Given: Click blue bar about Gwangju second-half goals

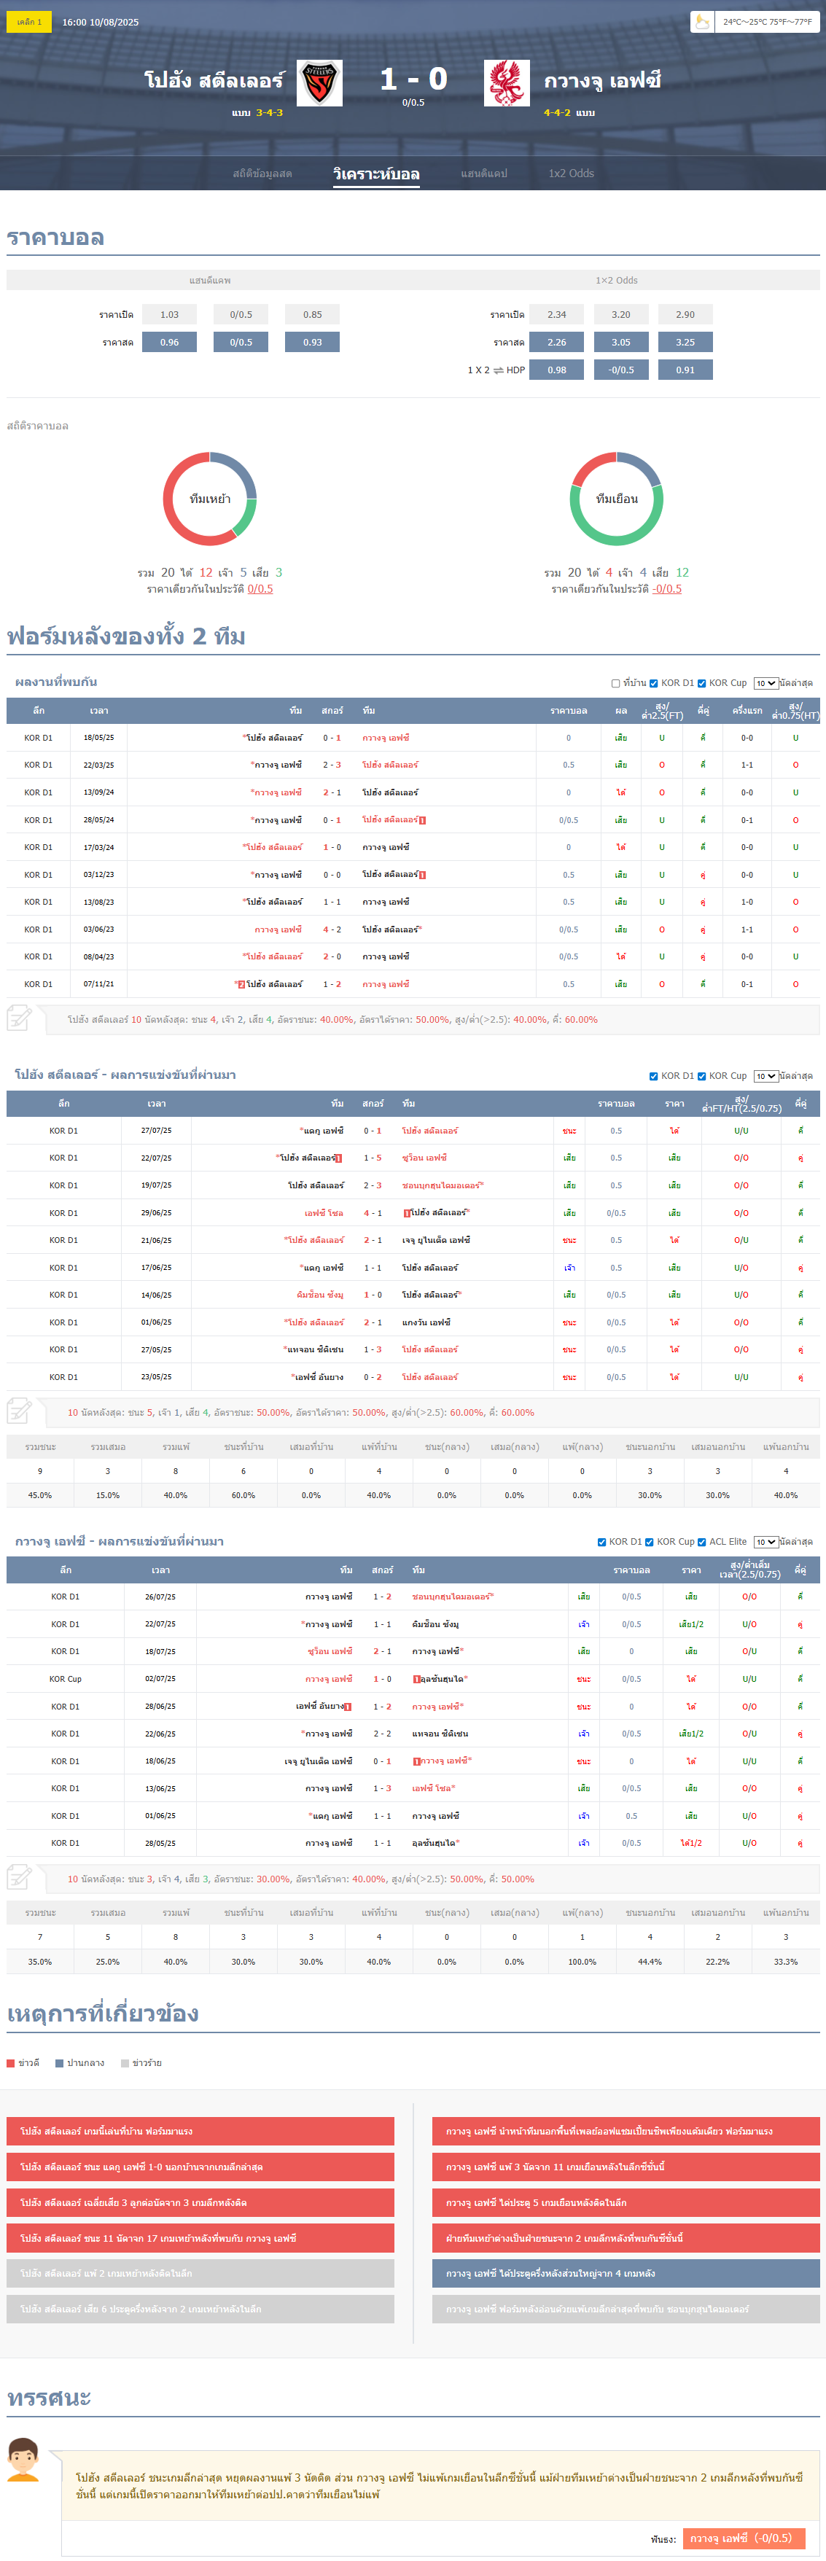Looking at the screenshot, I should (626, 2274).
